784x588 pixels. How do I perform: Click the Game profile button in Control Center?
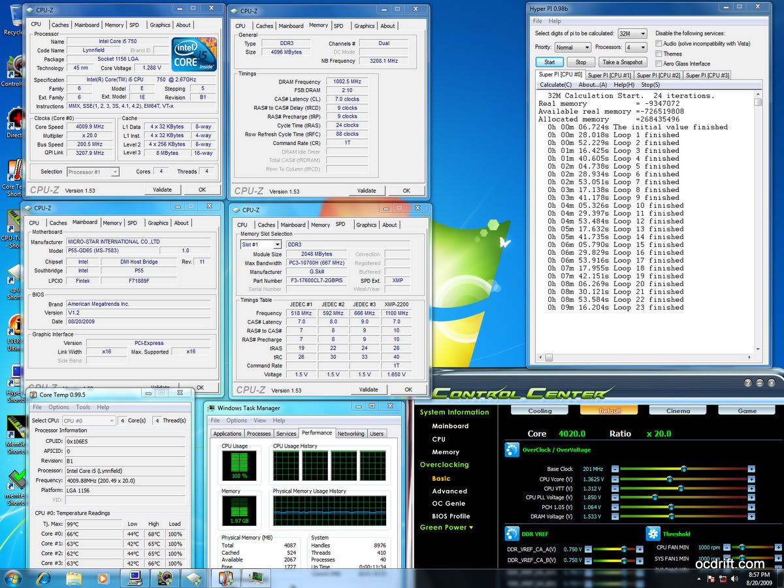747,411
